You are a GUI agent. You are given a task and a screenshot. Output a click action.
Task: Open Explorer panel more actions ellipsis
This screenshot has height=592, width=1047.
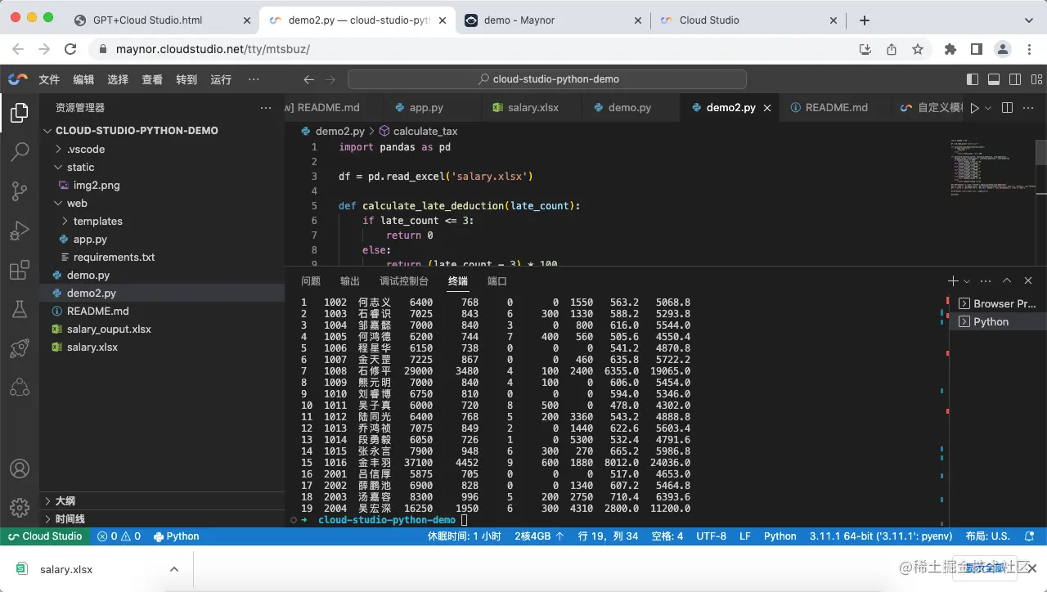[x=266, y=108]
